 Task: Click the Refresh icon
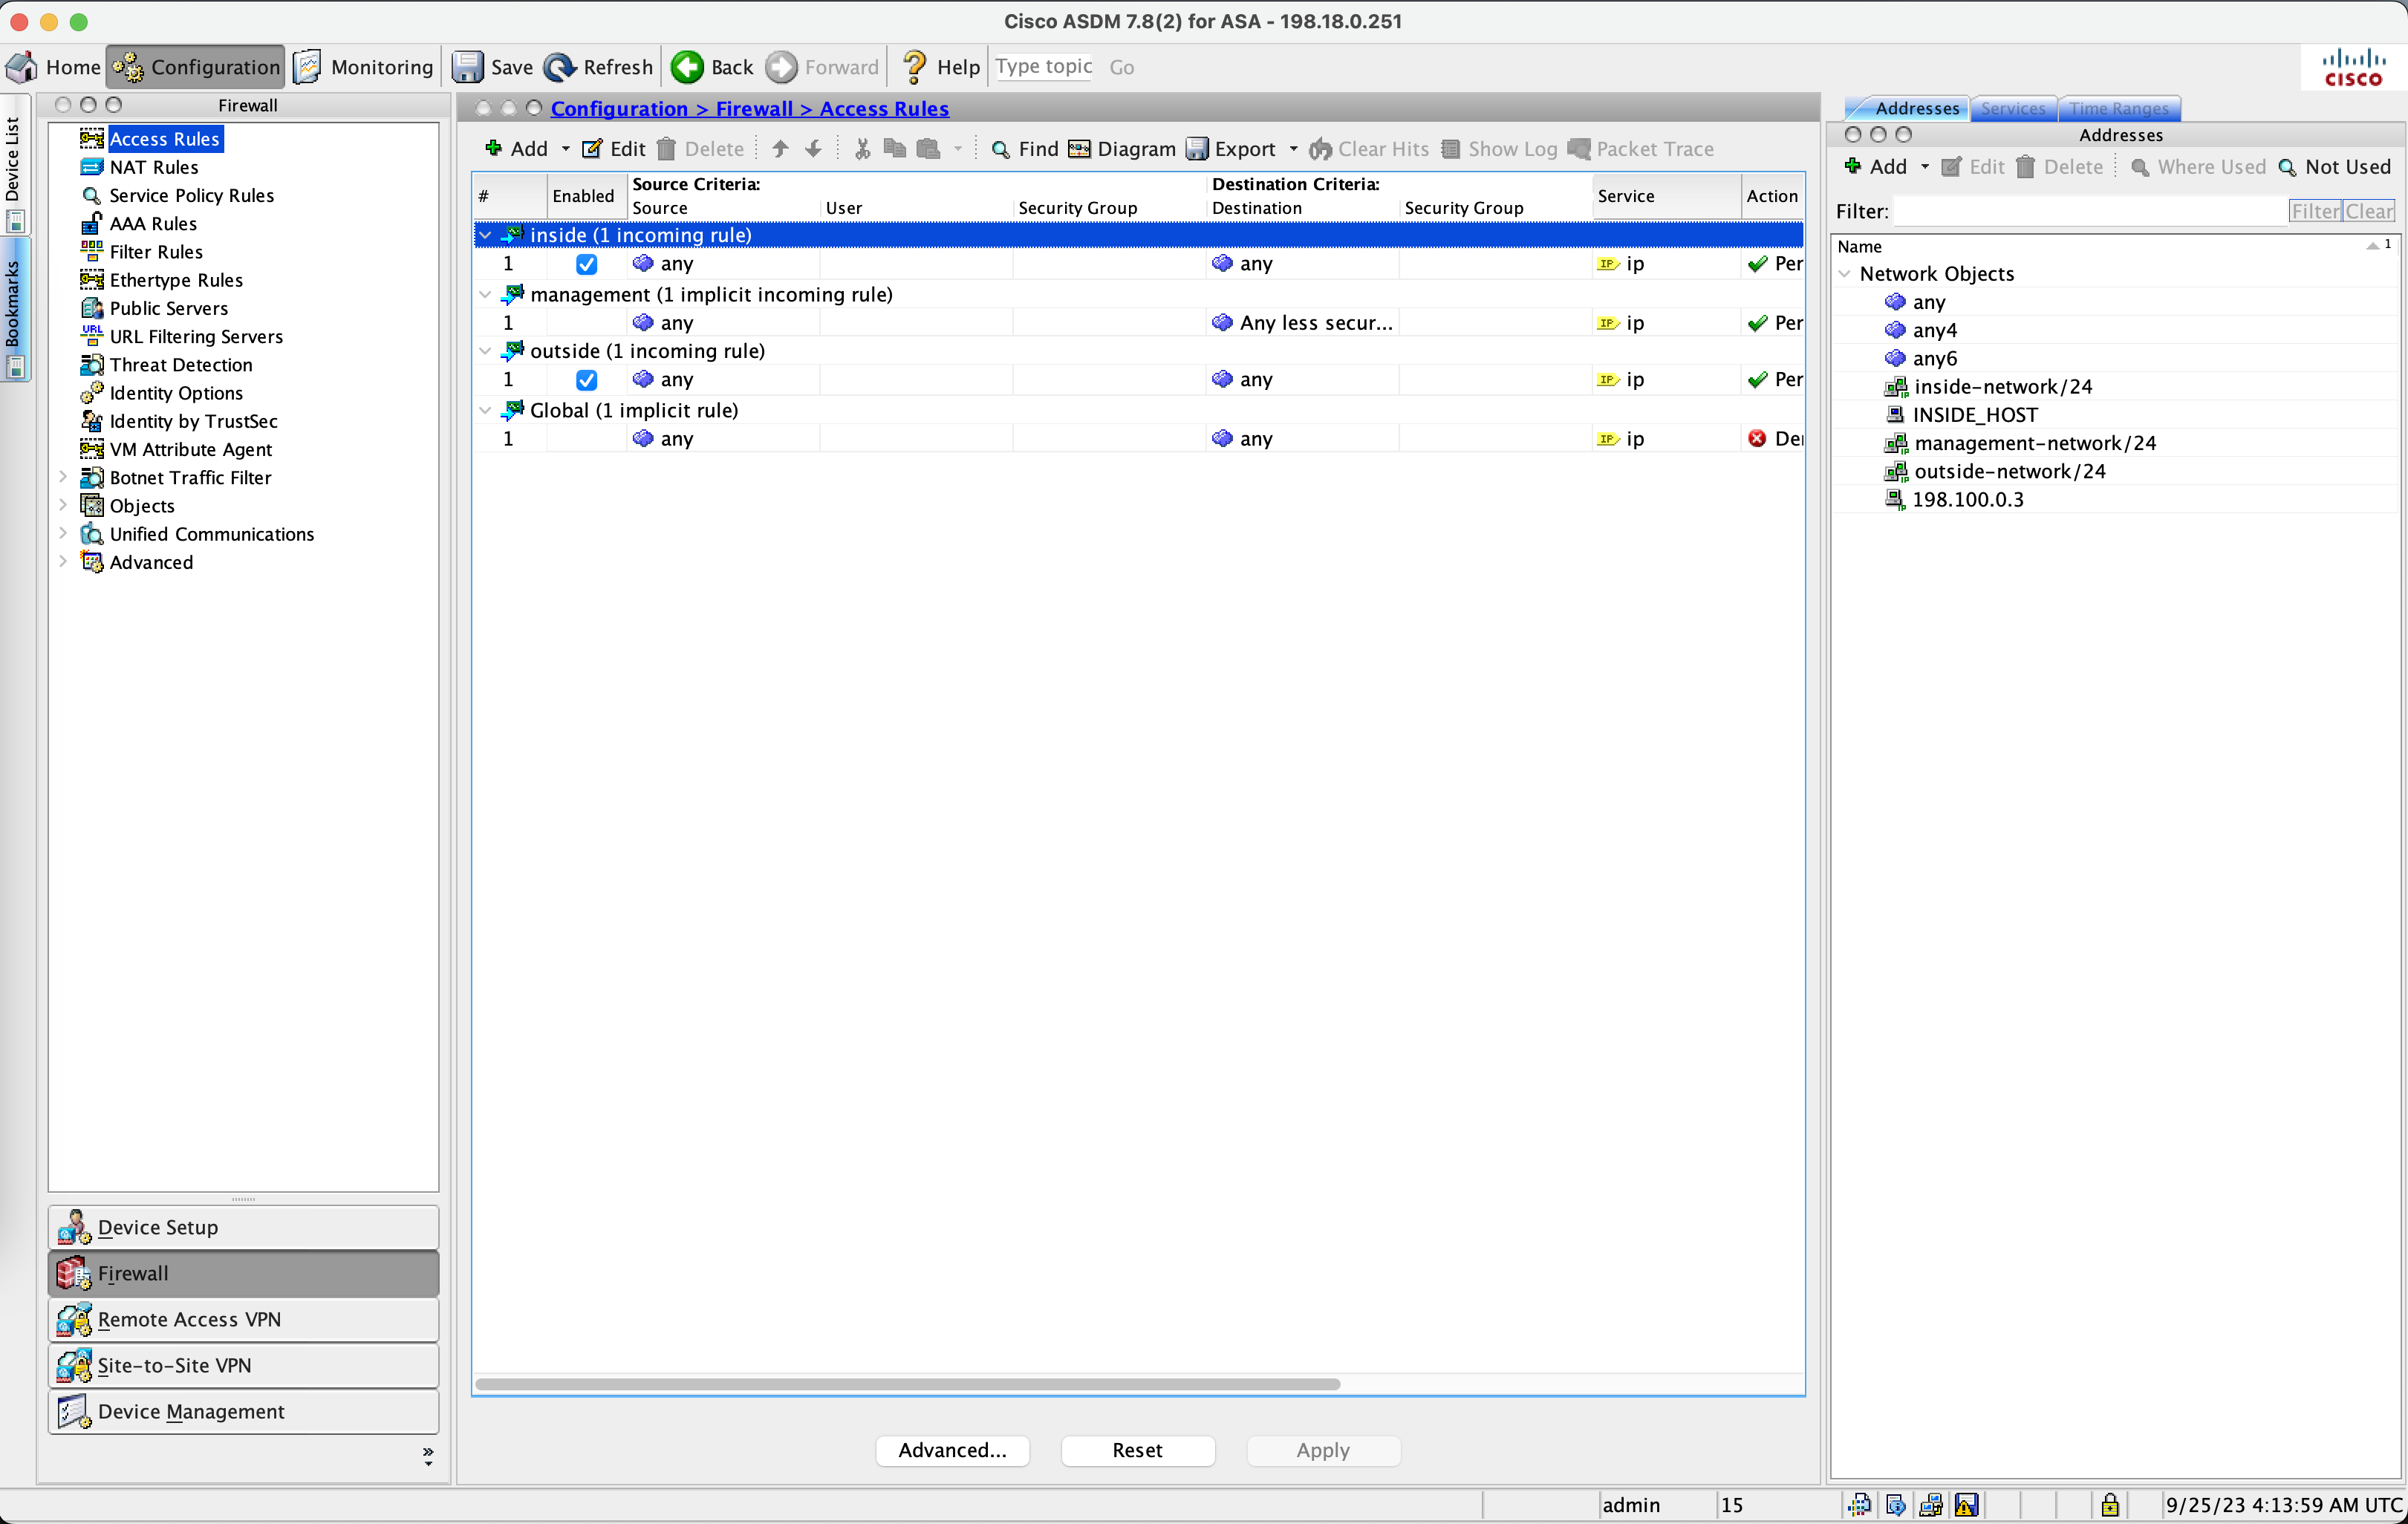[x=560, y=67]
